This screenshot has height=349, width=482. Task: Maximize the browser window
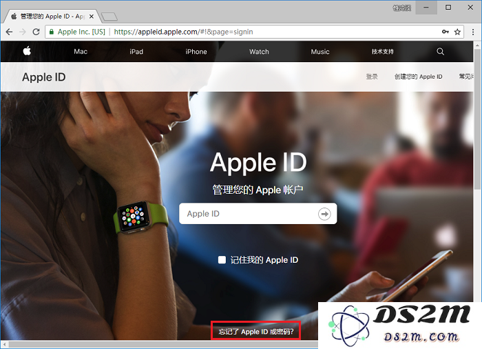click(x=448, y=8)
